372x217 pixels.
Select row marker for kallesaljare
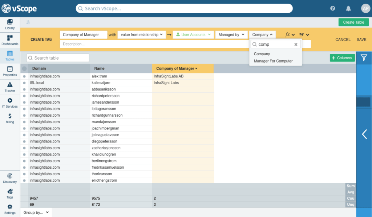point(24,83)
